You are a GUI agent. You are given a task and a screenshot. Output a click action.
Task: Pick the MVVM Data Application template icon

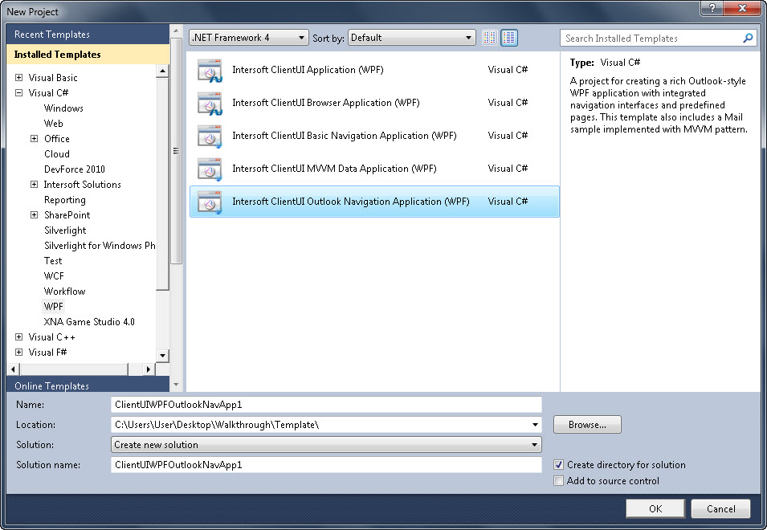[210, 169]
